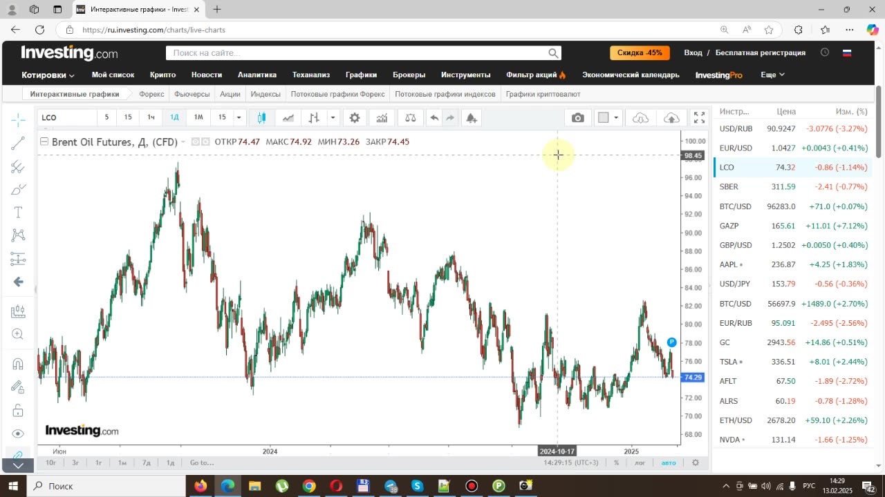Select the trend line drawing tool
Screen dimensions: 885x497
18,144
